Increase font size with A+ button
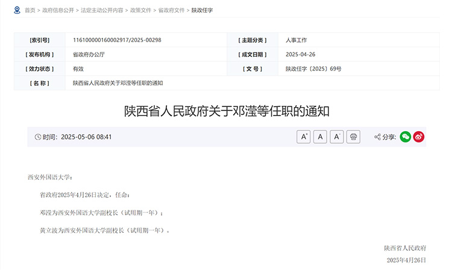 click(304, 137)
